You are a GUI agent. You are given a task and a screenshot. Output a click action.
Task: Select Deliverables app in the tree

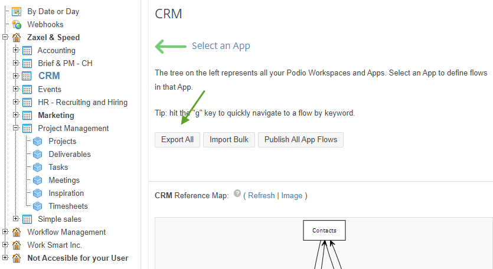coord(70,155)
